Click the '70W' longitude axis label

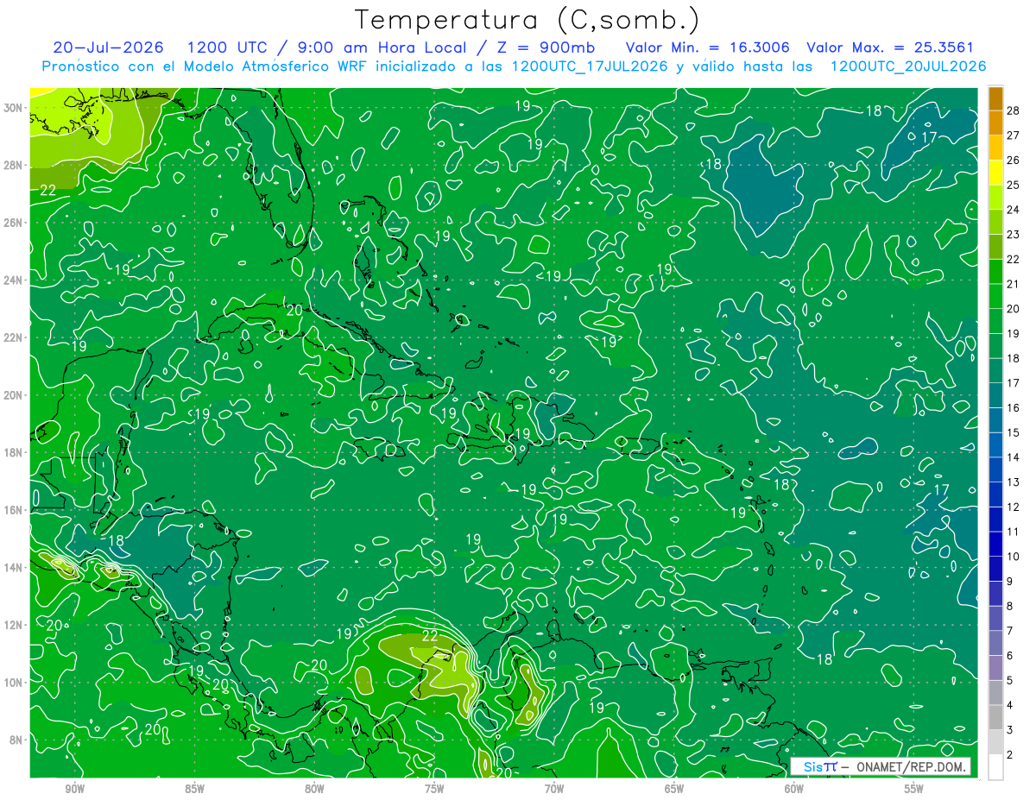pos(554,789)
